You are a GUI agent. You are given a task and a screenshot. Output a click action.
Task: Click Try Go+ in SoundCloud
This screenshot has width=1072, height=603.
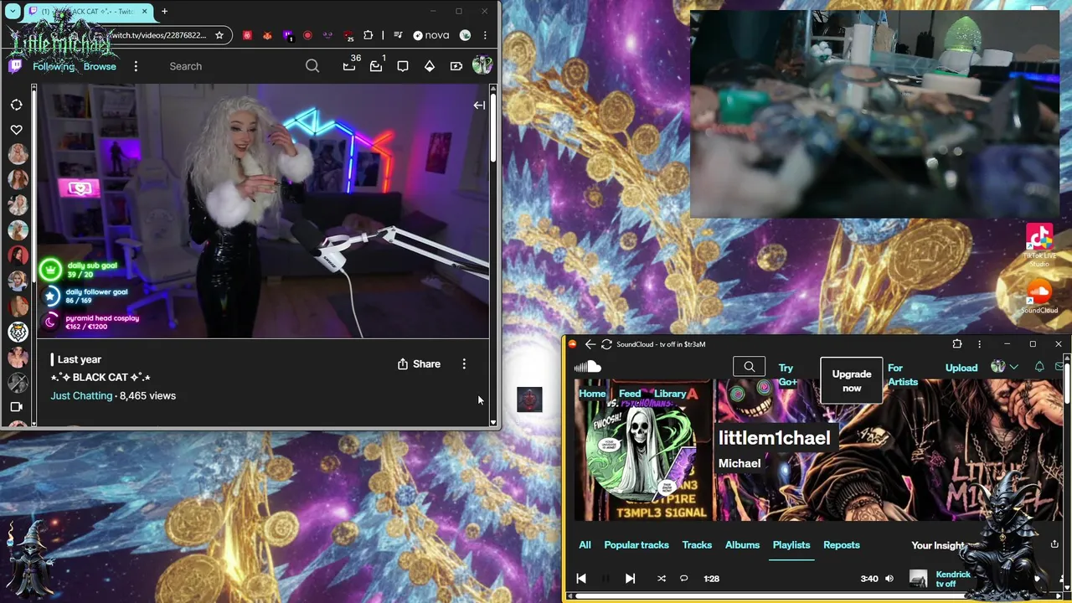(787, 374)
